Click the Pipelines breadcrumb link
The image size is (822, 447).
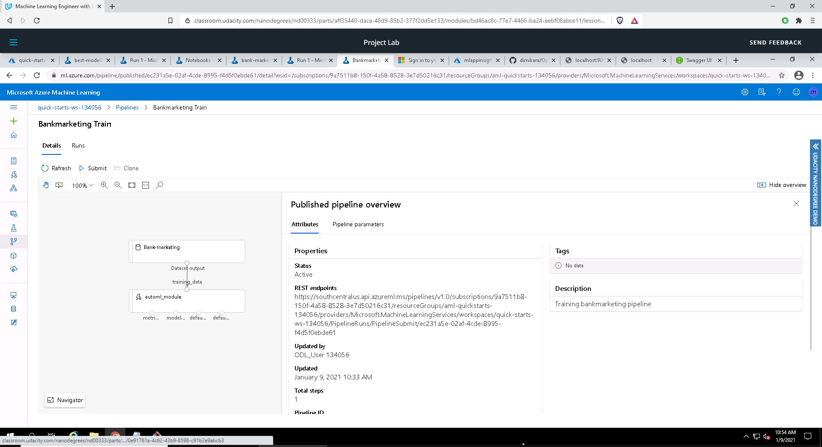(x=127, y=107)
